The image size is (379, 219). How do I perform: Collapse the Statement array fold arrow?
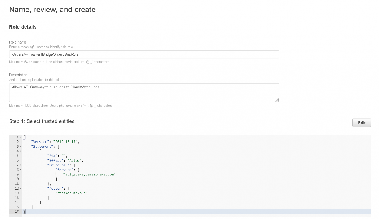click(x=20, y=147)
